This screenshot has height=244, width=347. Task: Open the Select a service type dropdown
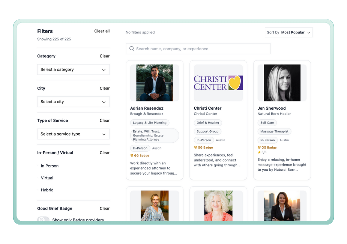pyautogui.click(x=73, y=134)
